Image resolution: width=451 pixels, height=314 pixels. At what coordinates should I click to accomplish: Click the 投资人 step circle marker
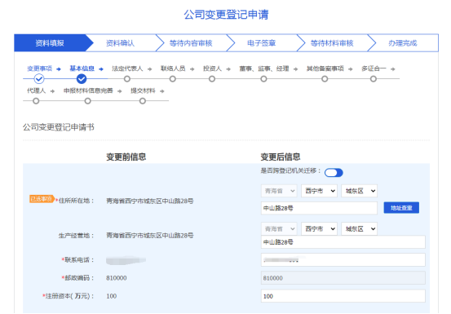[x=212, y=79]
